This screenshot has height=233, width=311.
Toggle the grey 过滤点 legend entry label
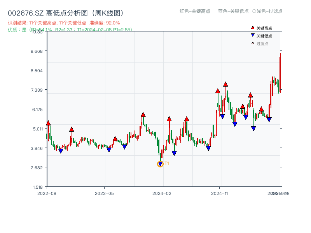[x=262, y=43]
